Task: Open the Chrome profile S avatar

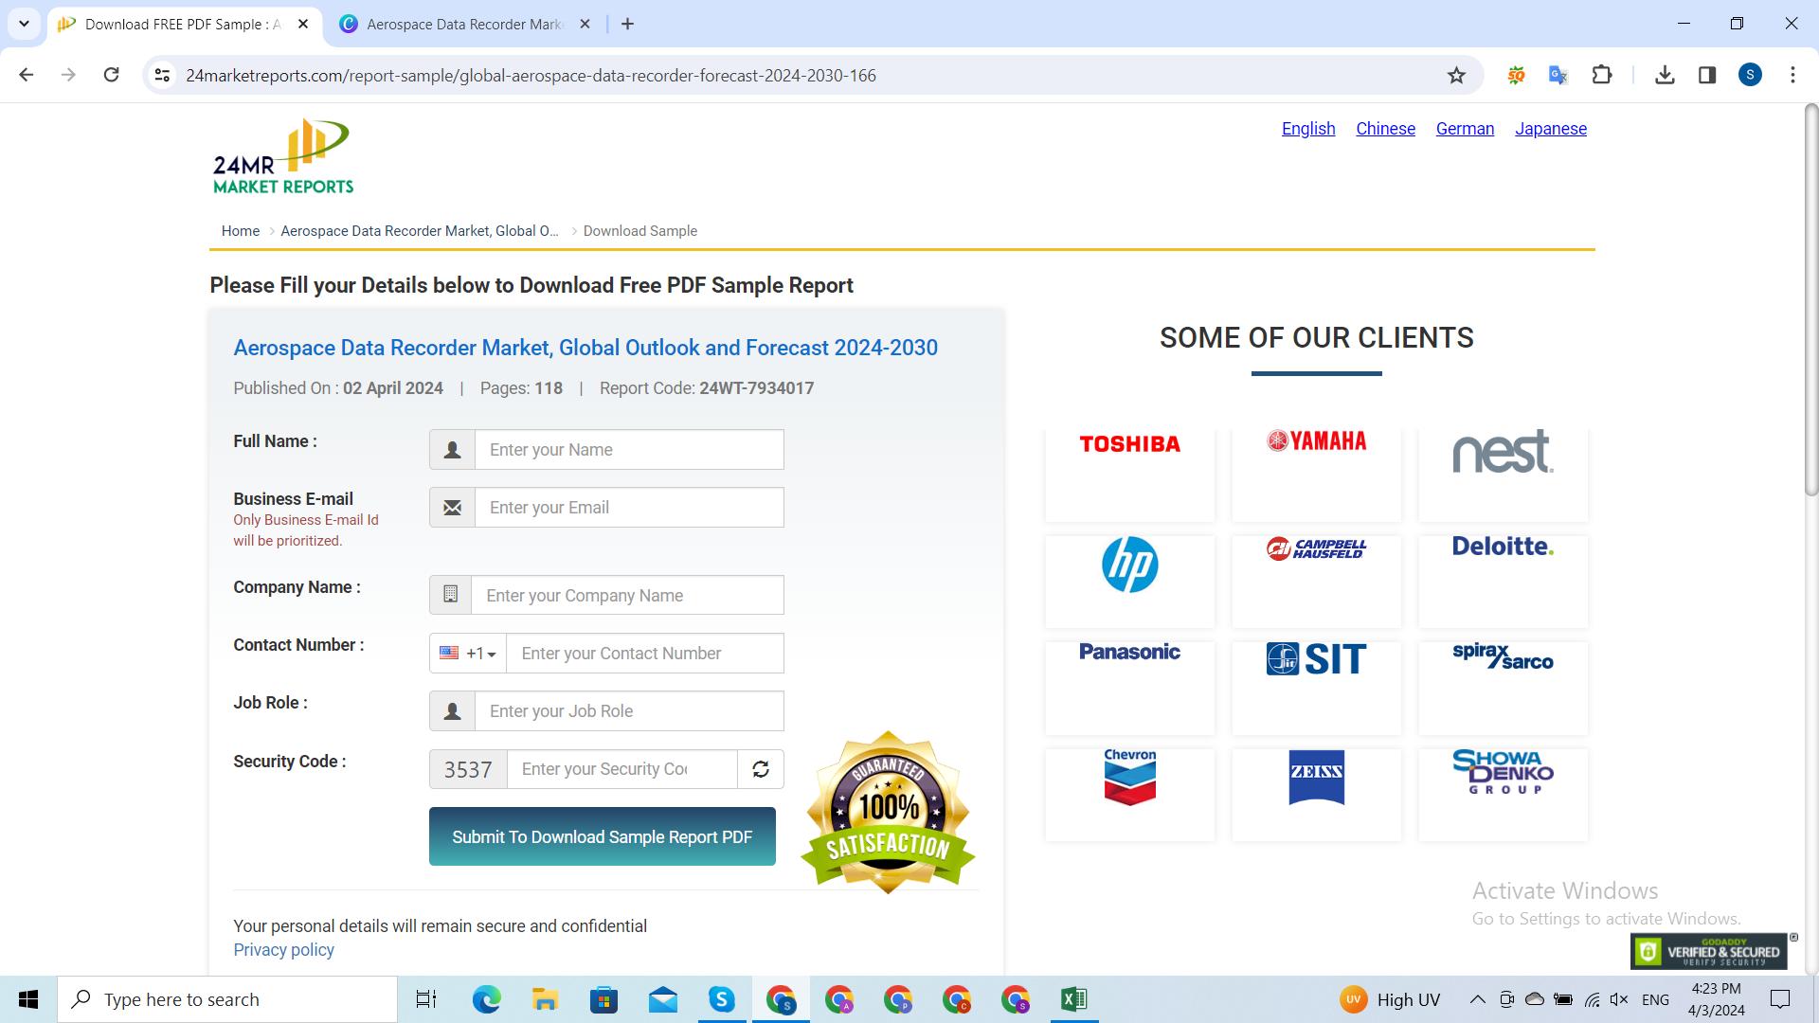Action: 1750,75
